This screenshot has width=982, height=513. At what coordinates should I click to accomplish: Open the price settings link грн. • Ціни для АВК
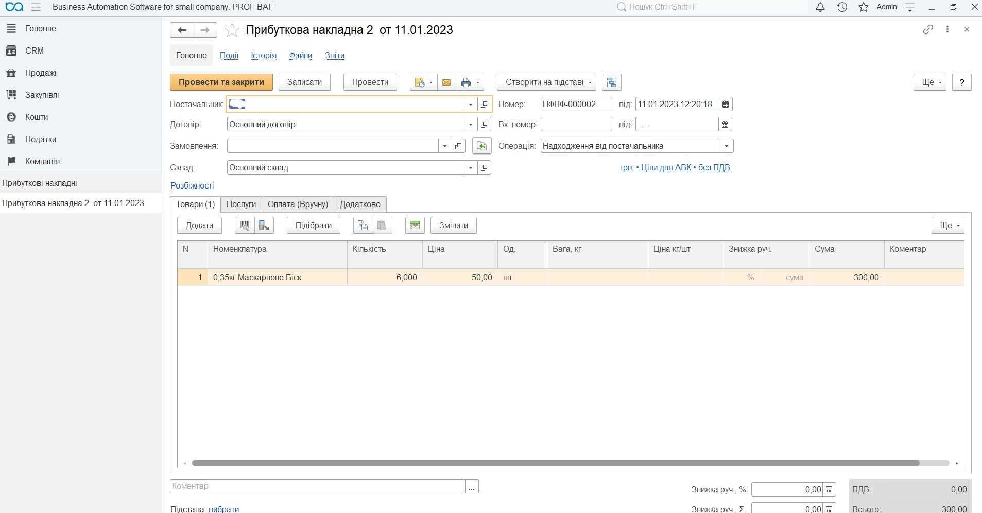pos(675,167)
